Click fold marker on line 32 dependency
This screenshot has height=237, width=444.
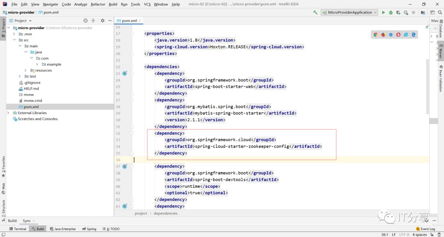click(132, 133)
